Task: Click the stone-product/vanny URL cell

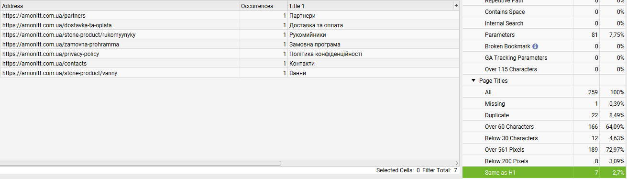Action: 120,73
